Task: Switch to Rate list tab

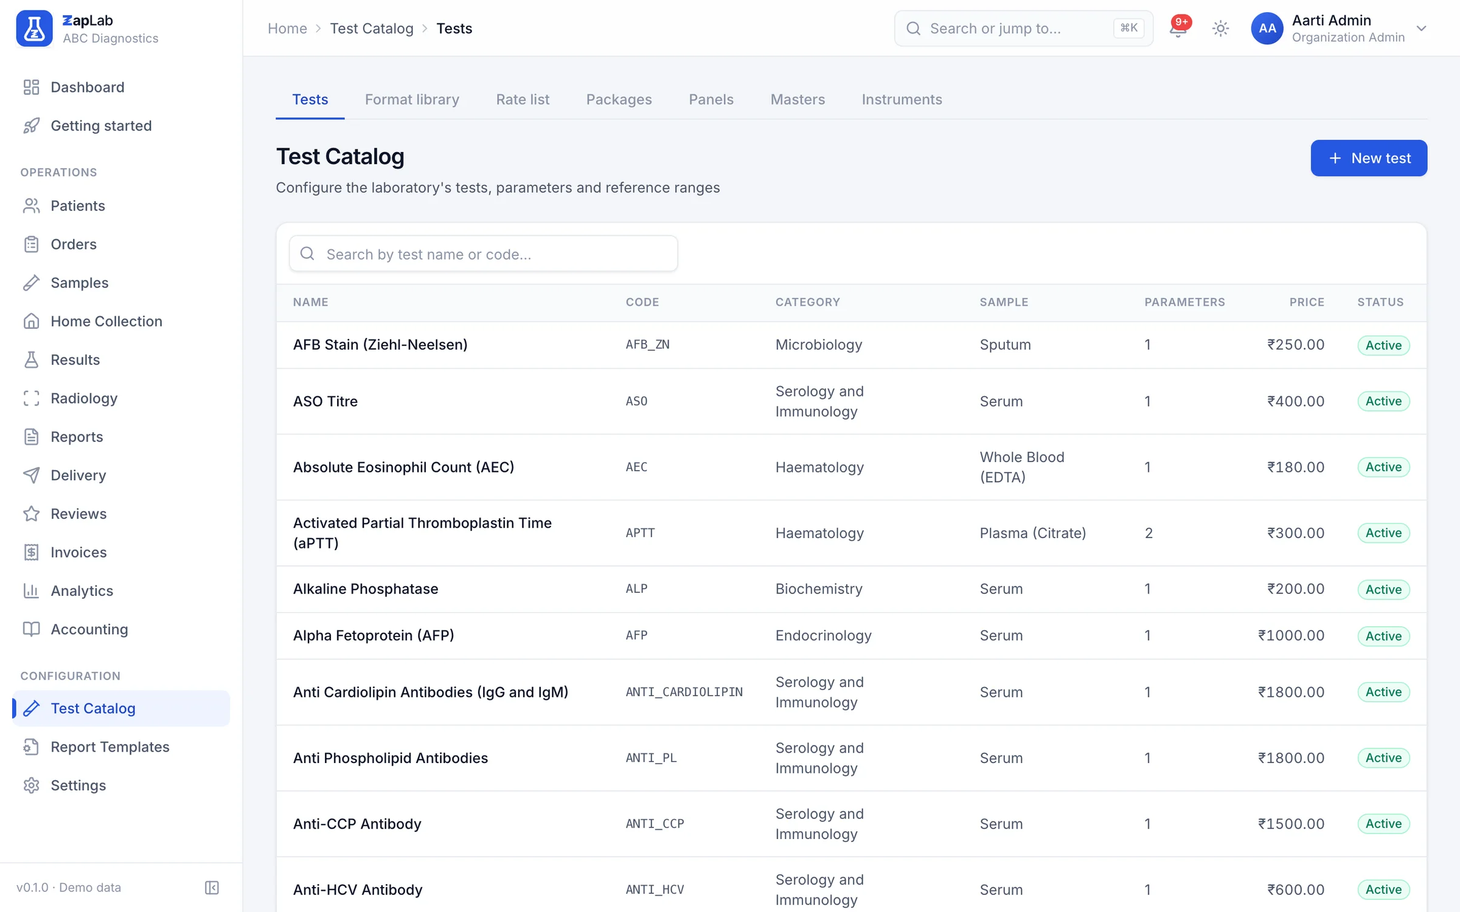Action: 523,99
